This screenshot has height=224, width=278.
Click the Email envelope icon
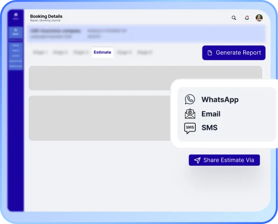coord(190,113)
